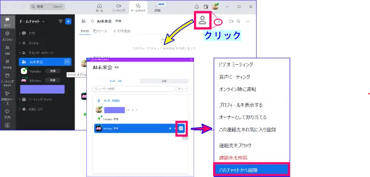Screen dimensions: 370x177
Task: Open DM in the left sidebar
Action: coord(7,50)
